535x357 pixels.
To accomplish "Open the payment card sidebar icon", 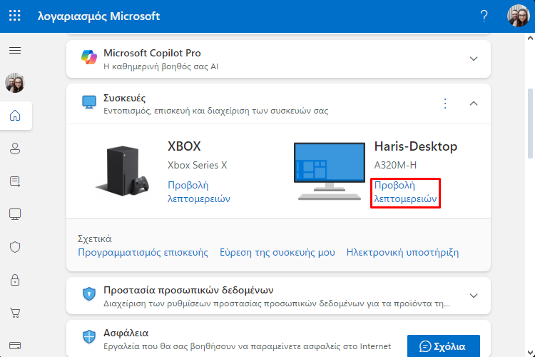I will click(15, 346).
